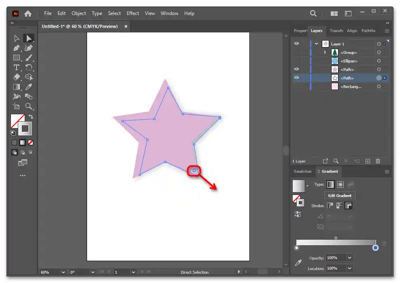Open Edit Toolbar three dots
Viewport: 400px width, 283px height.
point(22,176)
